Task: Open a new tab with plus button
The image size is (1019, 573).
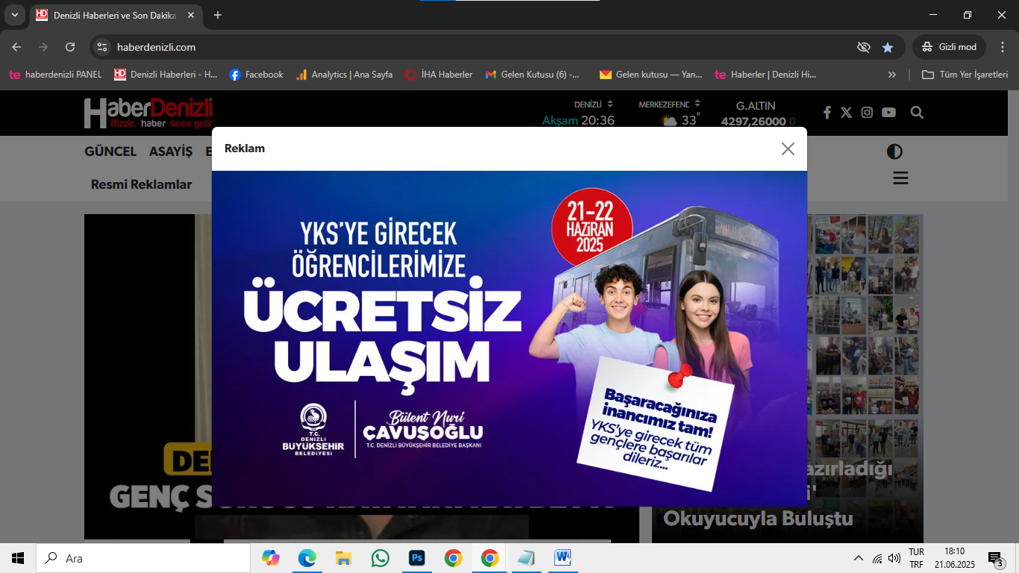Action: (218, 15)
